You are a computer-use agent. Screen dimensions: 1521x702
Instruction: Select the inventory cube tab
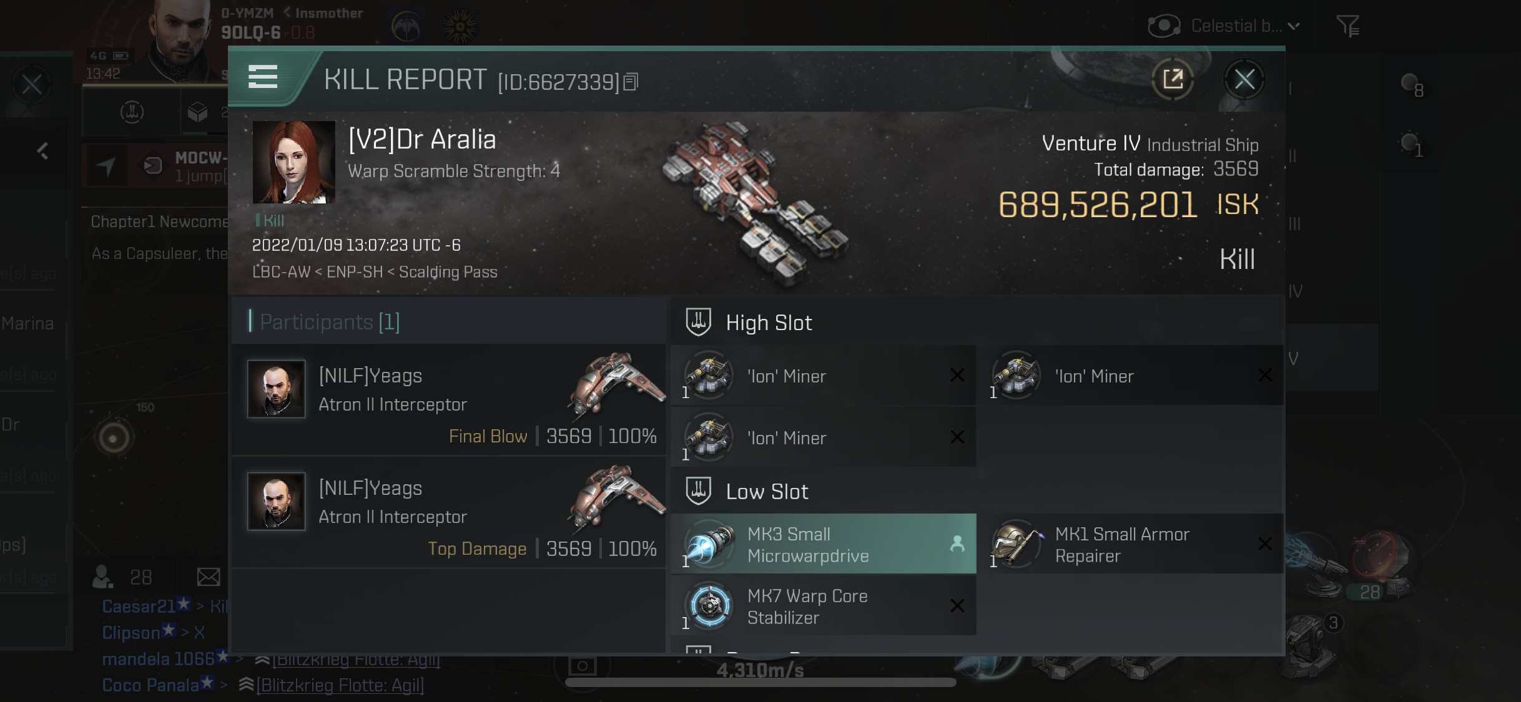197,112
